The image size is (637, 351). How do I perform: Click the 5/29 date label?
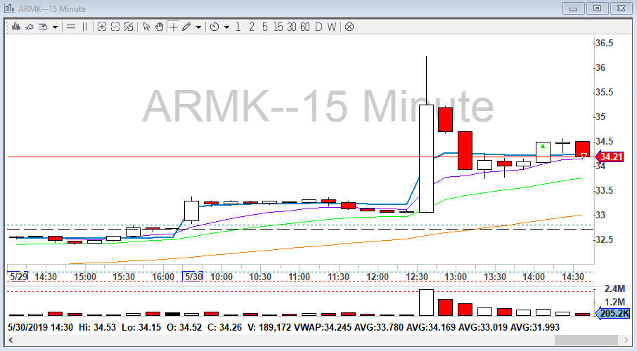point(18,277)
